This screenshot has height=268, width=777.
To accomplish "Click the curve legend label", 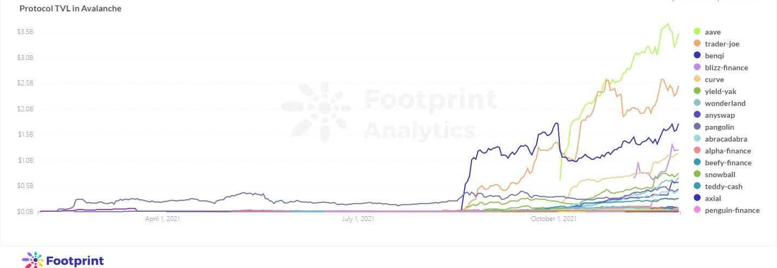I will pyautogui.click(x=714, y=79).
